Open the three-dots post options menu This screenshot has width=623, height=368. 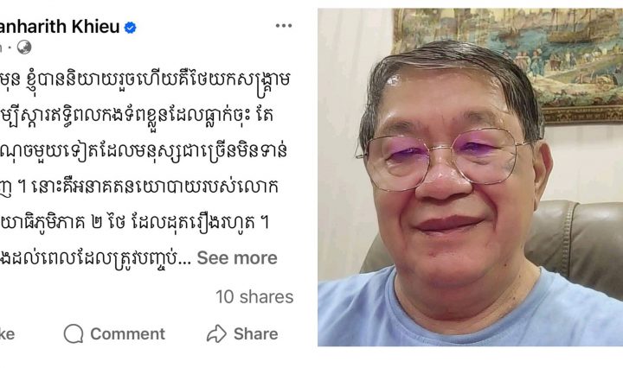284,26
